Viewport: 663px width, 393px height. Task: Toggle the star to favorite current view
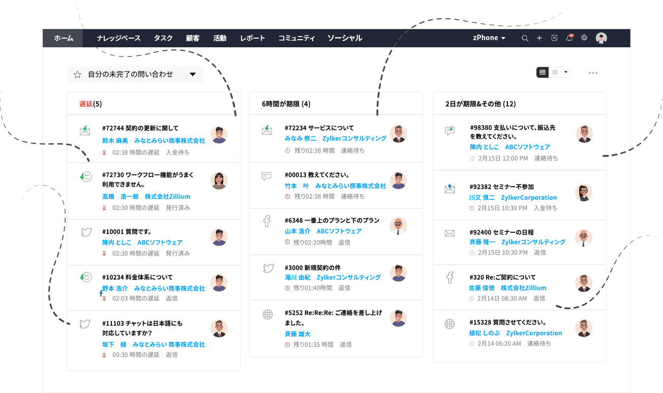[77, 74]
